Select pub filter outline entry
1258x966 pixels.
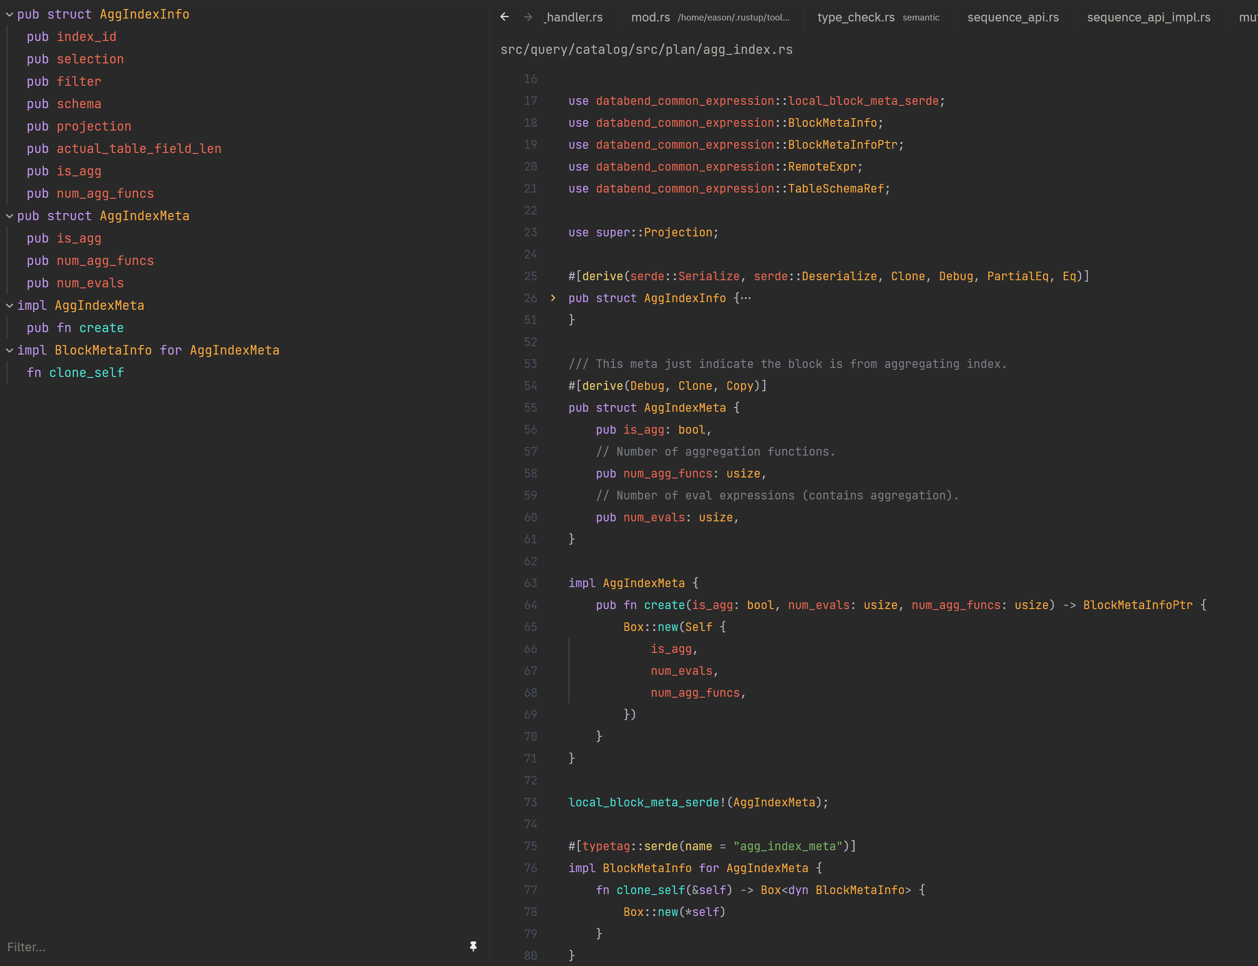[64, 81]
